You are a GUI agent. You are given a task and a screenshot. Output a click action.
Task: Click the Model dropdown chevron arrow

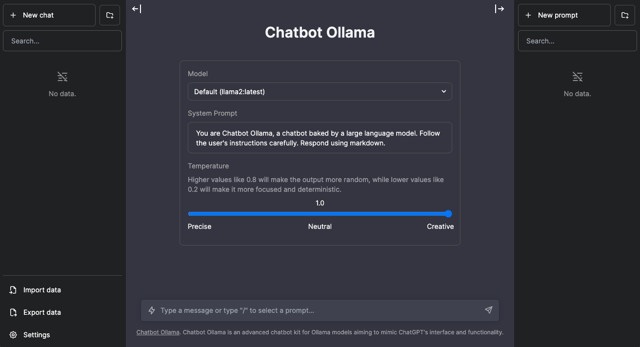pyautogui.click(x=443, y=92)
